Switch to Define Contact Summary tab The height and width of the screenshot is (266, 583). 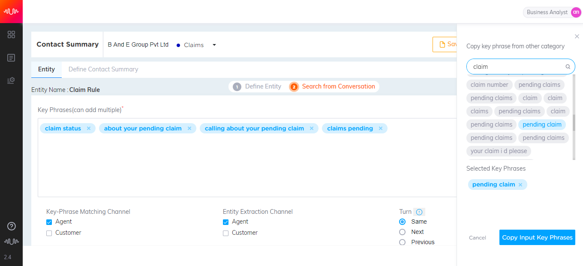pos(103,69)
